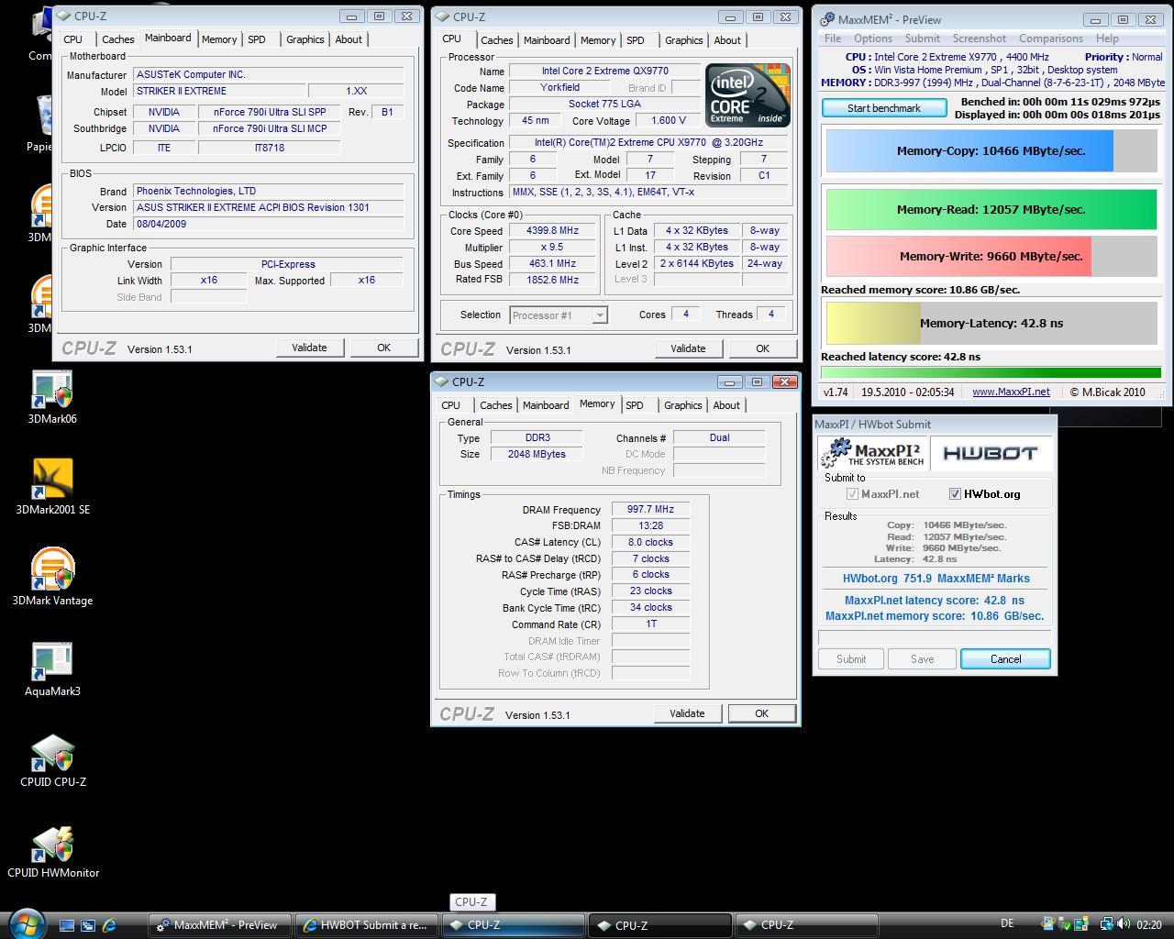Viewport: 1174px width, 939px height.
Task: Click Save in the HWbot Submit dialog
Action: pos(922,659)
